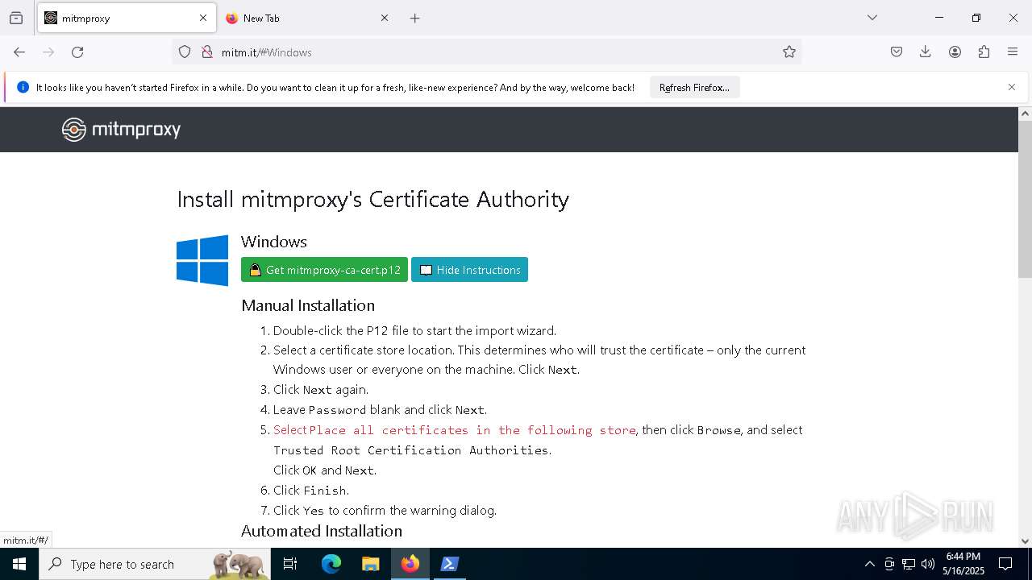Click the 'Manual Installation' heading
The height and width of the screenshot is (580, 1032).
[x=308, y=305]
